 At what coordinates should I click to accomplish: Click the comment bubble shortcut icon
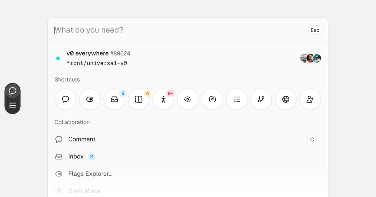tap(65, 99)
